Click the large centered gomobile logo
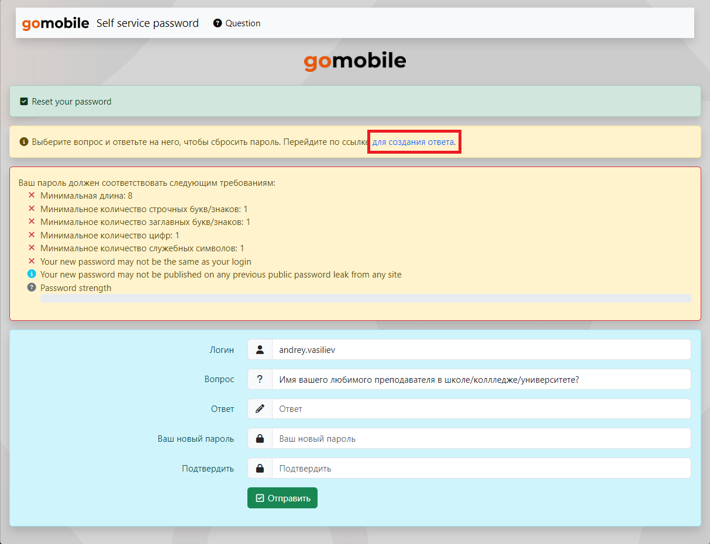710x544 pixels. point(354,61)
